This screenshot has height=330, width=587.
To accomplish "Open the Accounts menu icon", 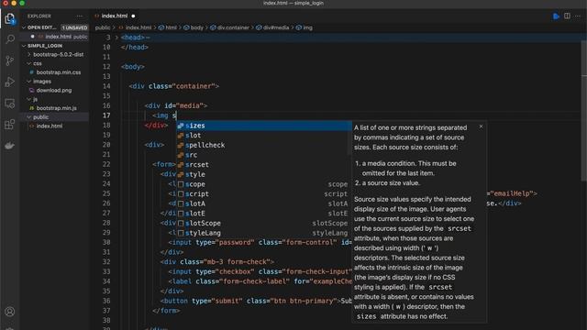I will pyautogui.click(x=10, y=312).
